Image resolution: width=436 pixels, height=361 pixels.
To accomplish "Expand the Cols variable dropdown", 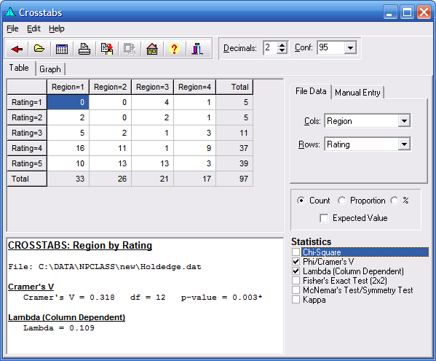I will [404, 121].
